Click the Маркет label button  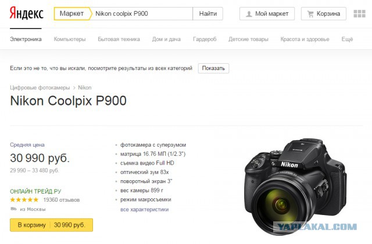[x=71, y=13]
